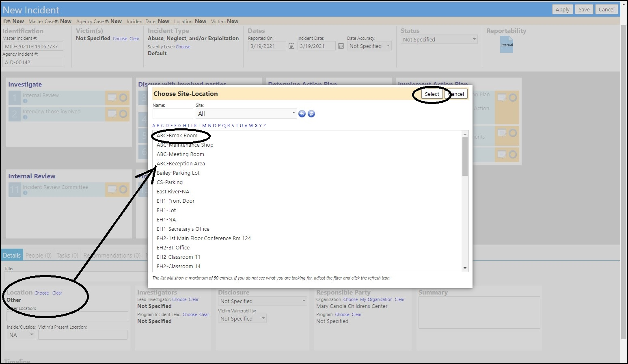The image size is (628, 364).
Task: Click the Name input field
Action: (x=173, y=113)
